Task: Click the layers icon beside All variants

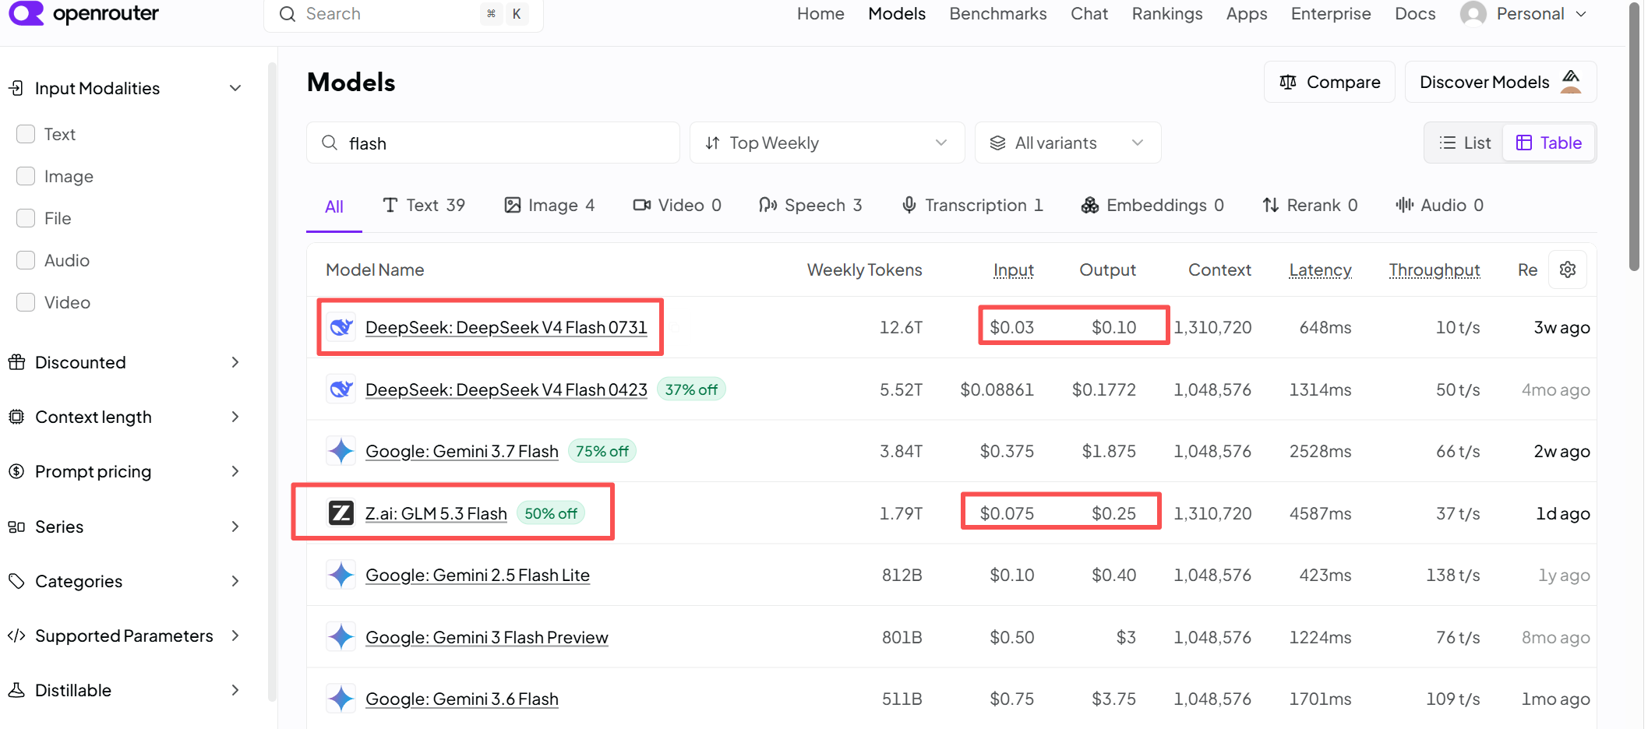Action: coord(997,143)
